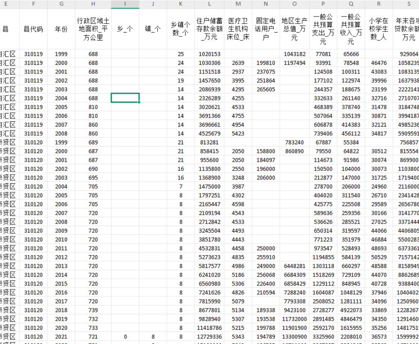419x344 pixels.
Task: Select cell with value 5423
Action: (238, 133)
